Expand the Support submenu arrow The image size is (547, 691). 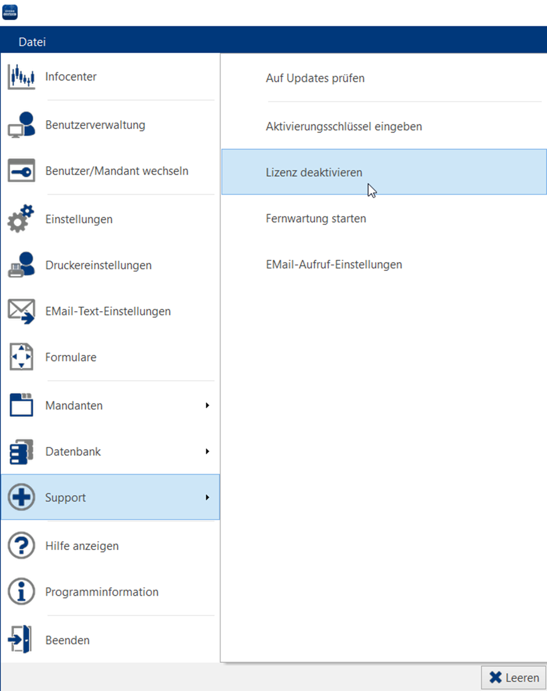point(208,498)
